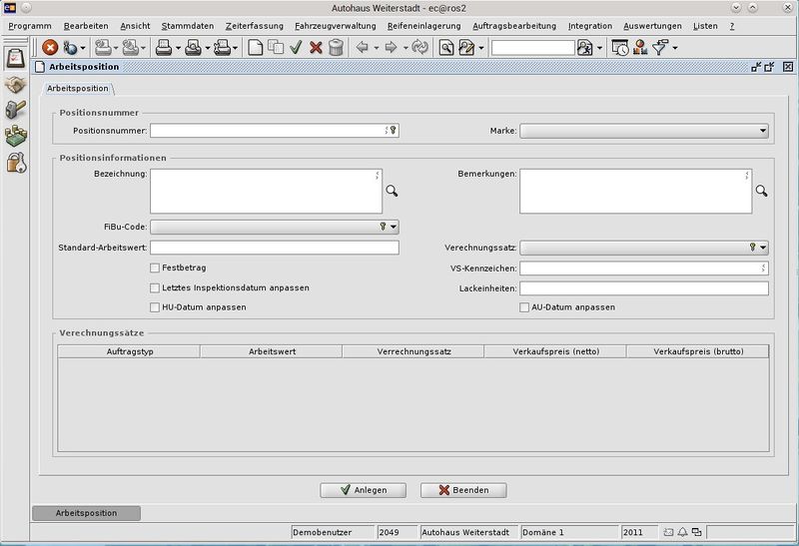Expand the FiBu-Code dropdown

tap(275, 227)
